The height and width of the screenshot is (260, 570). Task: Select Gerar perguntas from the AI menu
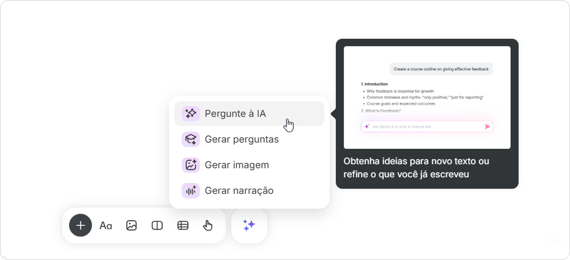coord(249,140)
